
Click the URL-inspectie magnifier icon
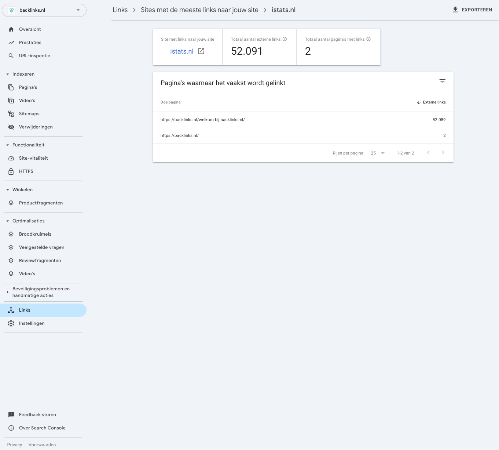coord(11,55)
